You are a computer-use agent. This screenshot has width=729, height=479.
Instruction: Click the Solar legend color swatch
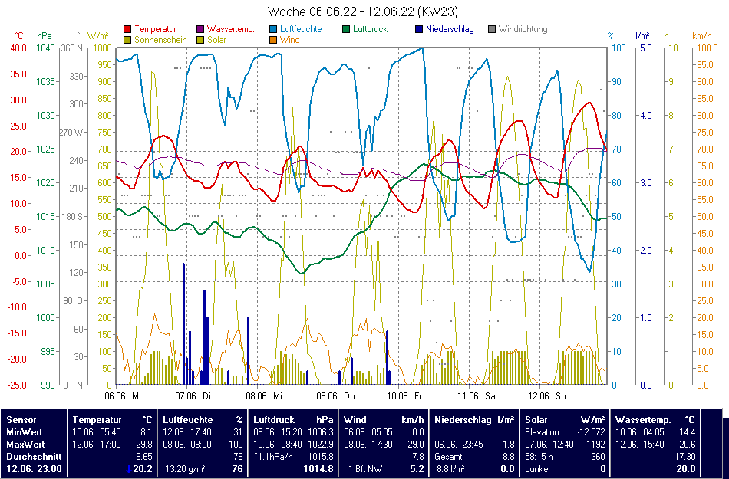(200, 40)
